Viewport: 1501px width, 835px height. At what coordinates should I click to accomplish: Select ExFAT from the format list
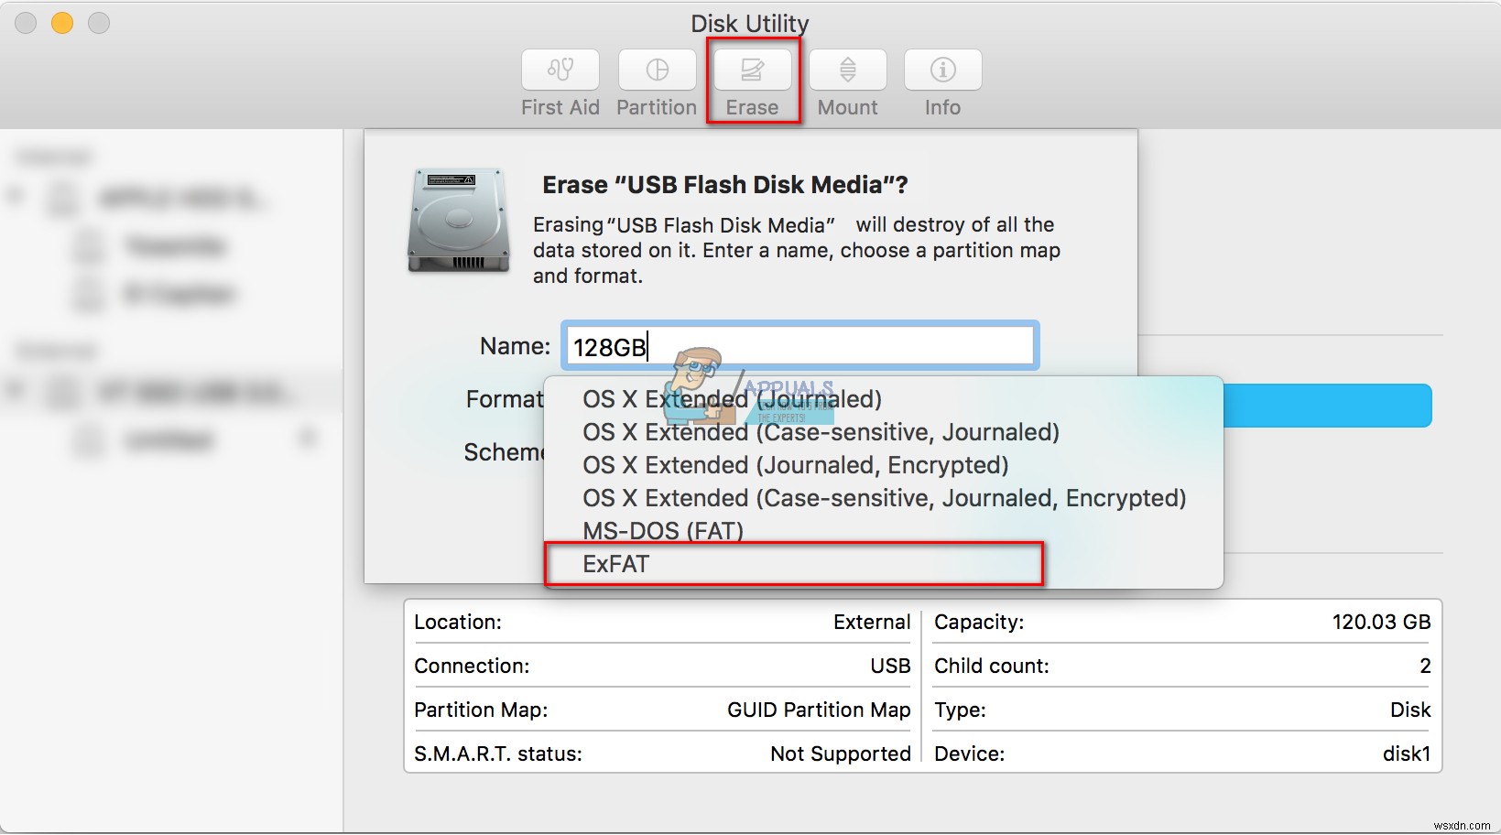coord(615,564)
